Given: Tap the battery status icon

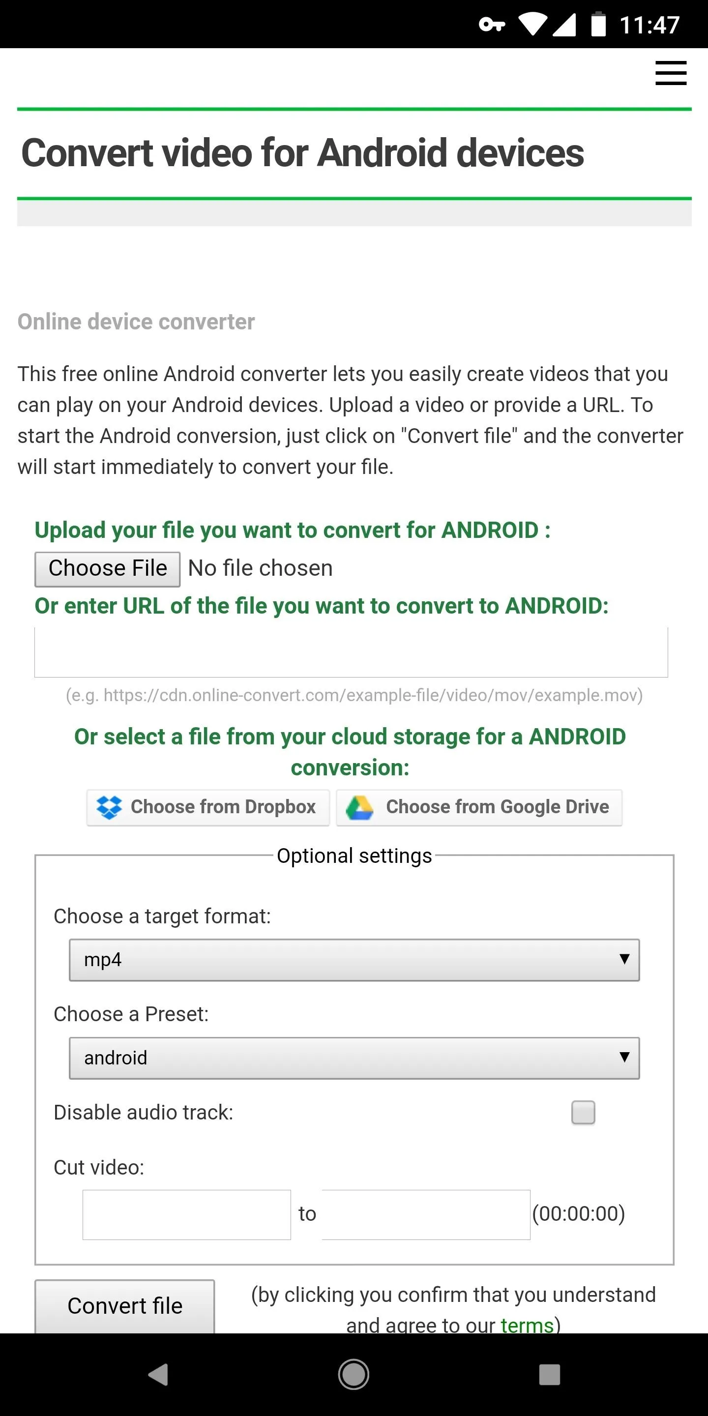Looking at the screenshot, I should [598, 24].
